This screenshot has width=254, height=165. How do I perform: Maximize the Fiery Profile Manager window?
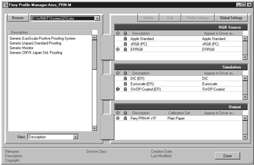pos(244,5)
